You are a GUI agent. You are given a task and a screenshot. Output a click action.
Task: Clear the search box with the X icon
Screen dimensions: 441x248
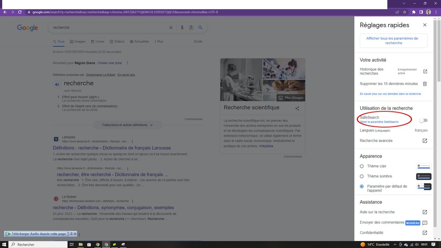[171, 28]
